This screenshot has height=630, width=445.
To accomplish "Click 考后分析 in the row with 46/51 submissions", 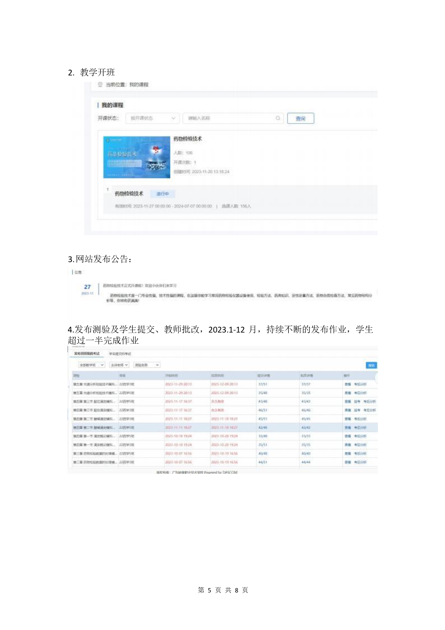I will coord(369,410).
